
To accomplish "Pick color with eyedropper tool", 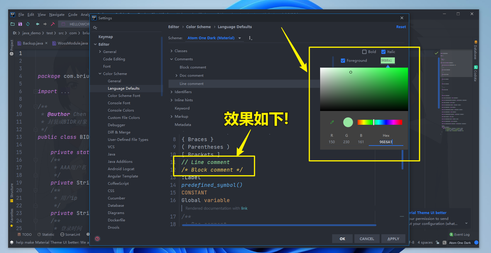I will coord(332,122).
